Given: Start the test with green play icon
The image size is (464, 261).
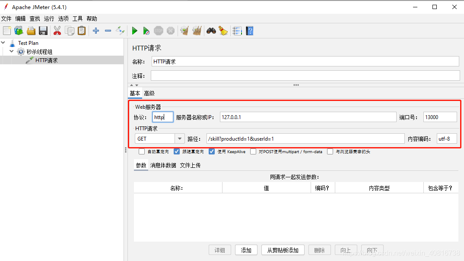Looking at the screenshot, I should click(x=134, y=31).
